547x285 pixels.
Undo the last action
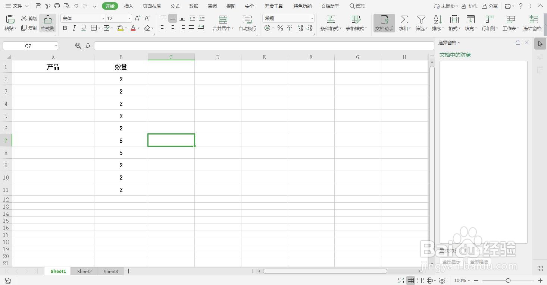[76, 6]
